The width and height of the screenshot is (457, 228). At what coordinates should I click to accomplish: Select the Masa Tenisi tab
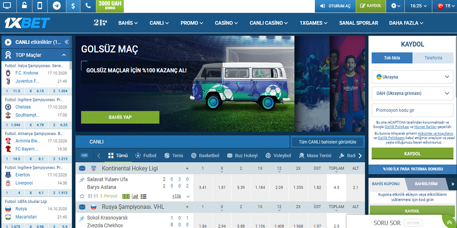coord(315,155)
